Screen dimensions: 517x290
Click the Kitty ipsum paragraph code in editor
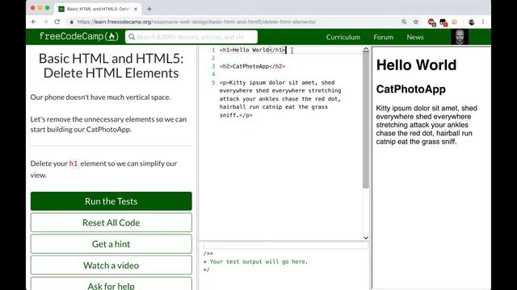point(280,99)
